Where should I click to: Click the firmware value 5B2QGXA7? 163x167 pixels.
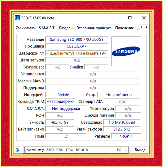coord(77,46)
